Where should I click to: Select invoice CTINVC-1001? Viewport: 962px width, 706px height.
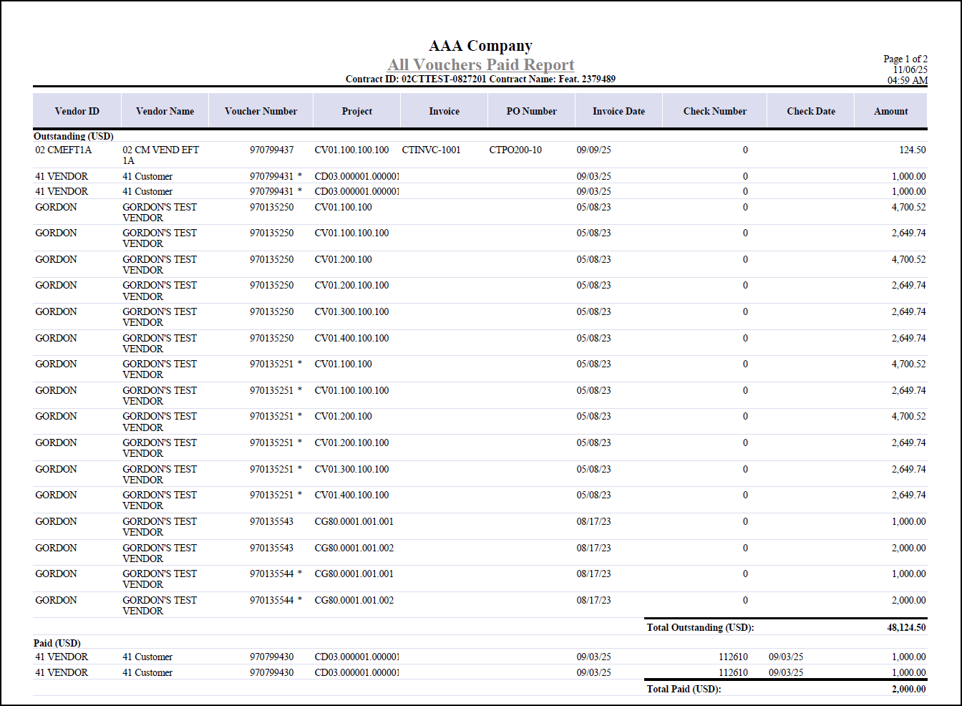coord(431,150)
